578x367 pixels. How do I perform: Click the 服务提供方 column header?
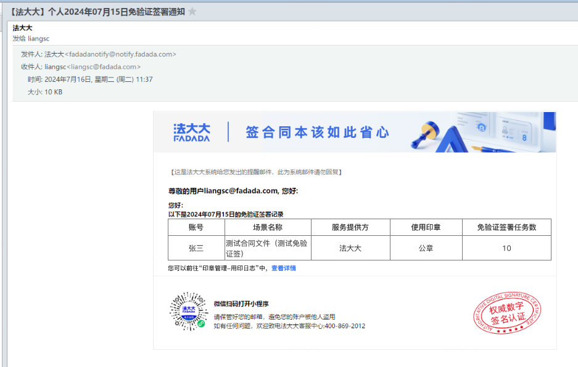(350, 227)
